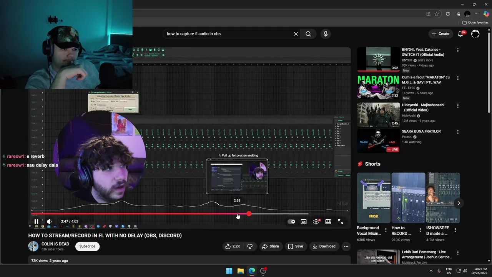492x277 pixels.
Task: Open the COLiN iS DEAD channel name link
Action: click(55, 244)
